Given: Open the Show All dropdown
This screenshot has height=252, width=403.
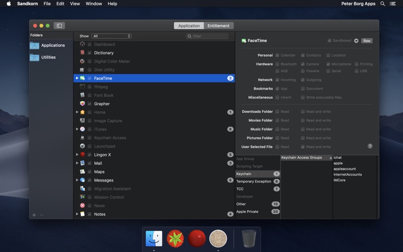Looking at the screenshot, I should coord(111,36).
